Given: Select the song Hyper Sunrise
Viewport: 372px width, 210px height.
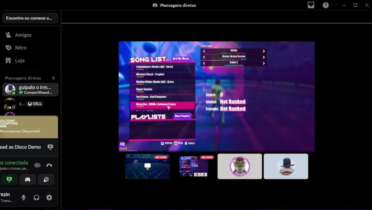Looking at the screenshot, I should pyautogui.click(x=162, y=90).
